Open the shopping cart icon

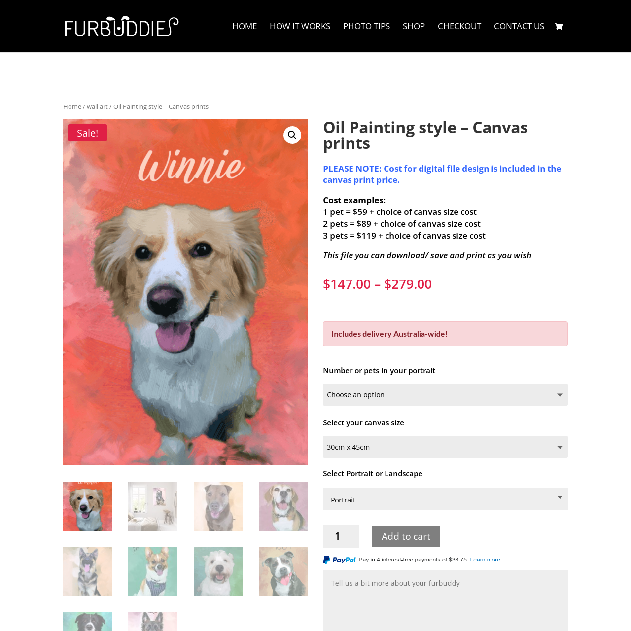coord(559,27)
